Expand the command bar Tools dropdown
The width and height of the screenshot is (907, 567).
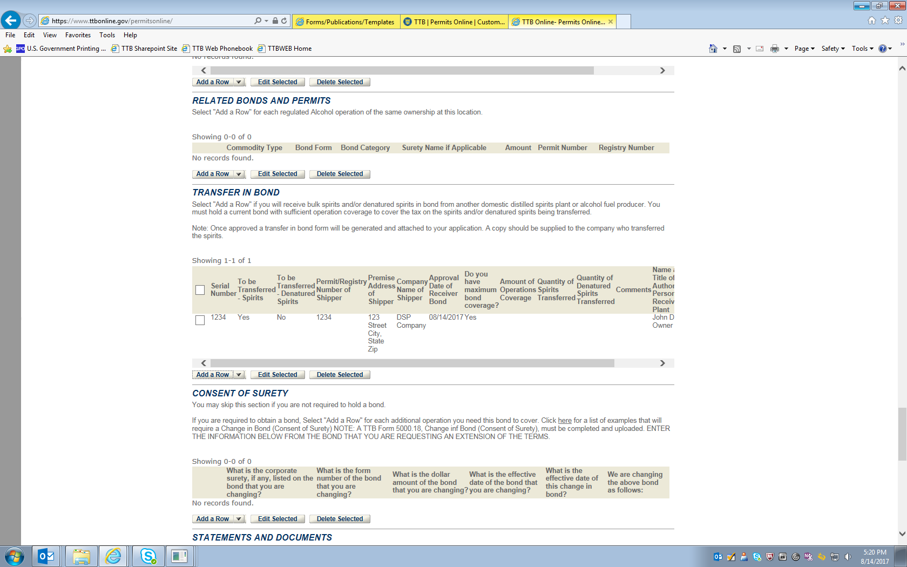[x=863, y=49]
